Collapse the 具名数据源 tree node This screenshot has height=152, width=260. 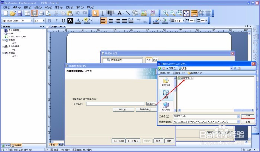click(x=3, y=47)
